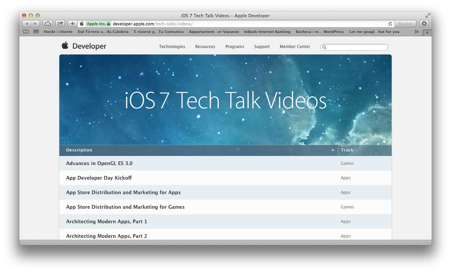Open Architecting Modern Apps, Part 1
This screenshot has height=272, width=451.
point(106,222)
